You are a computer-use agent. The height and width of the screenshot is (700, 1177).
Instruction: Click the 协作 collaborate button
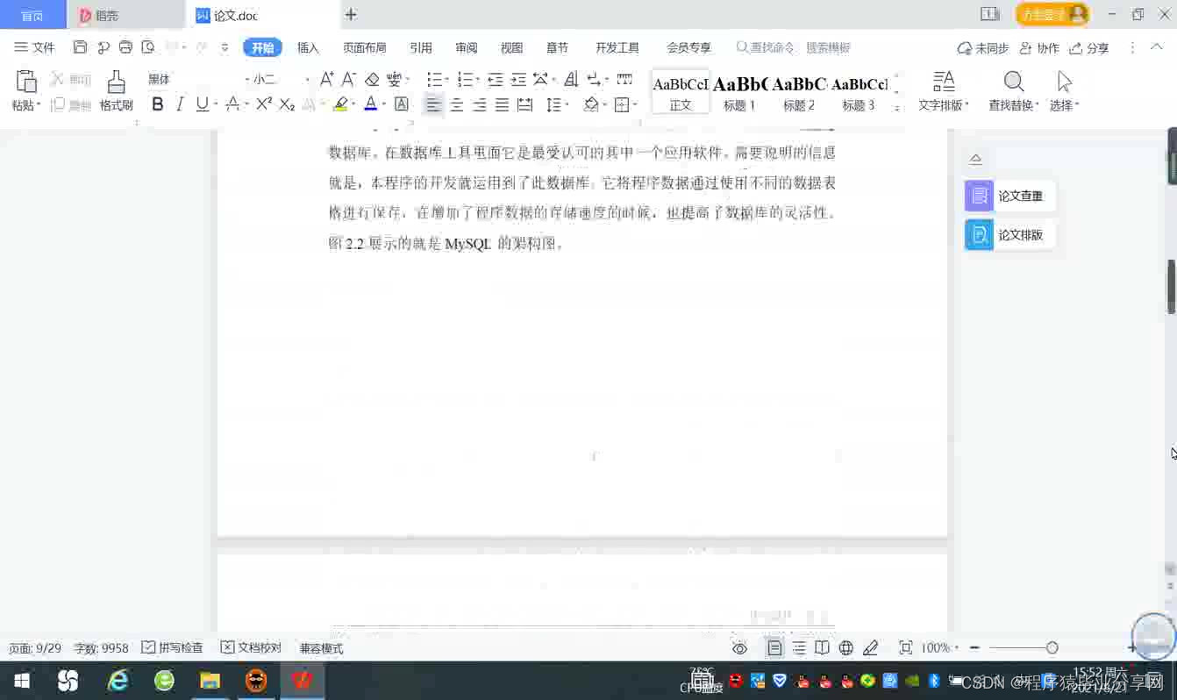tap(1039, 48)
